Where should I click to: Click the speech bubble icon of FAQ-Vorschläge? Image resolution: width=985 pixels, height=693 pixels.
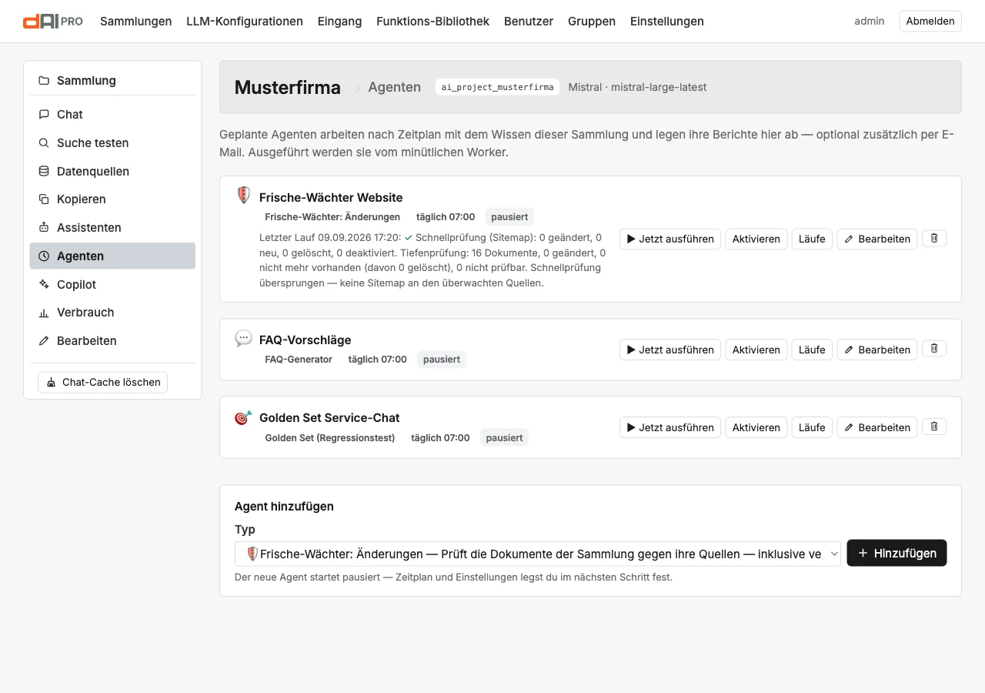[x=243, y=338]
